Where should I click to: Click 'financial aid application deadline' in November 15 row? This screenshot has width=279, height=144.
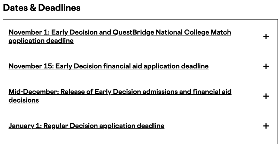pos(156,66)
